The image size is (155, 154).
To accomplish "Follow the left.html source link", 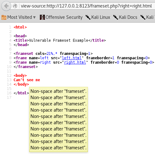I will pyautogui.click(x=72, y=58).
